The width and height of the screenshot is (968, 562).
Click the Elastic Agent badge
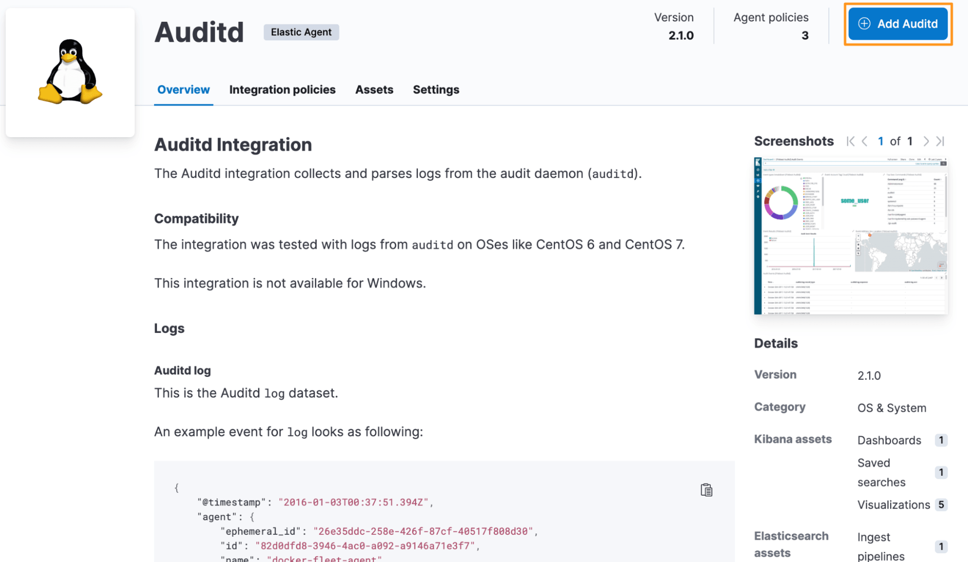(x=301, y=32)
